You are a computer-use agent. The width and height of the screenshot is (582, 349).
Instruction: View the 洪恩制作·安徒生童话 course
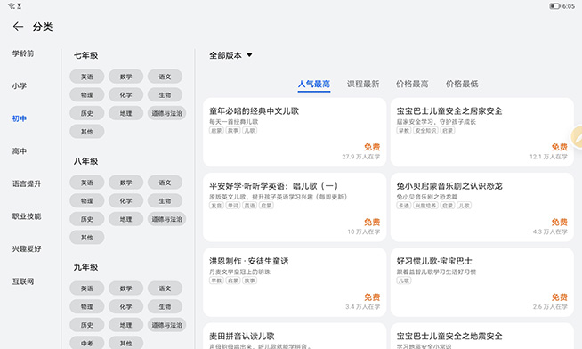coord(295,282)
